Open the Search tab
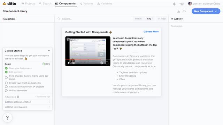The image size is (223, 125). [x=45, y=3]
